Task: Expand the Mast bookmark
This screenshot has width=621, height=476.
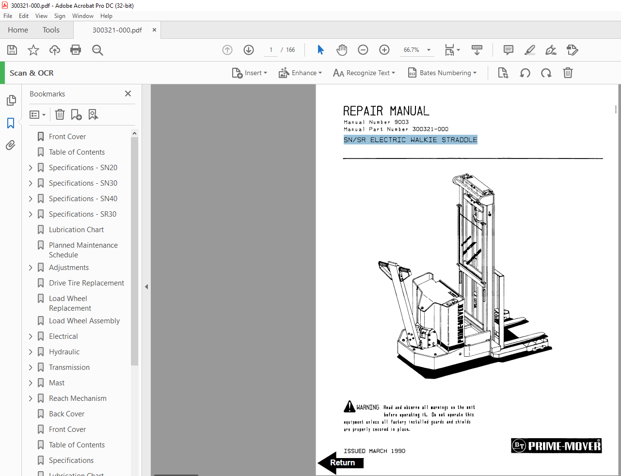Action: (x=31, y=383)
